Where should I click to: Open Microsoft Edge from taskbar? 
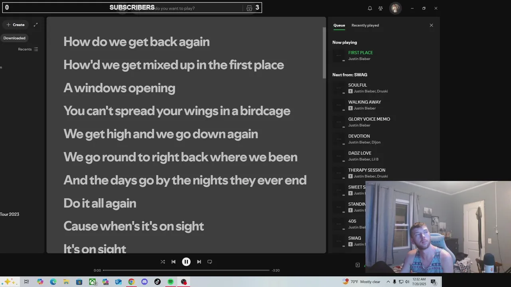(x=53, y=282)
